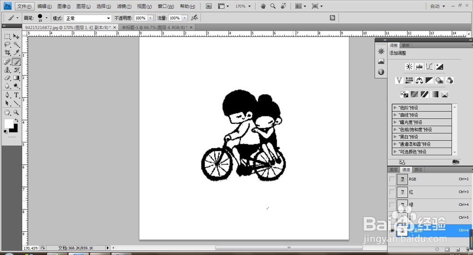The width and height of the screenshot is (473, 255).
Task: Swap foreground and background colors
Action: click(17, 121)
